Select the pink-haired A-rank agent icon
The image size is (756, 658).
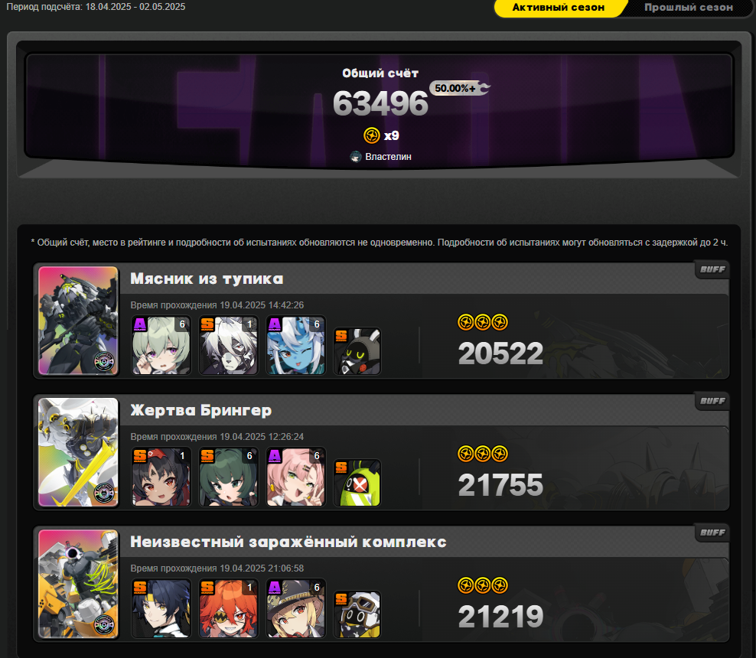pyautogui.click(x=296, y=477)
